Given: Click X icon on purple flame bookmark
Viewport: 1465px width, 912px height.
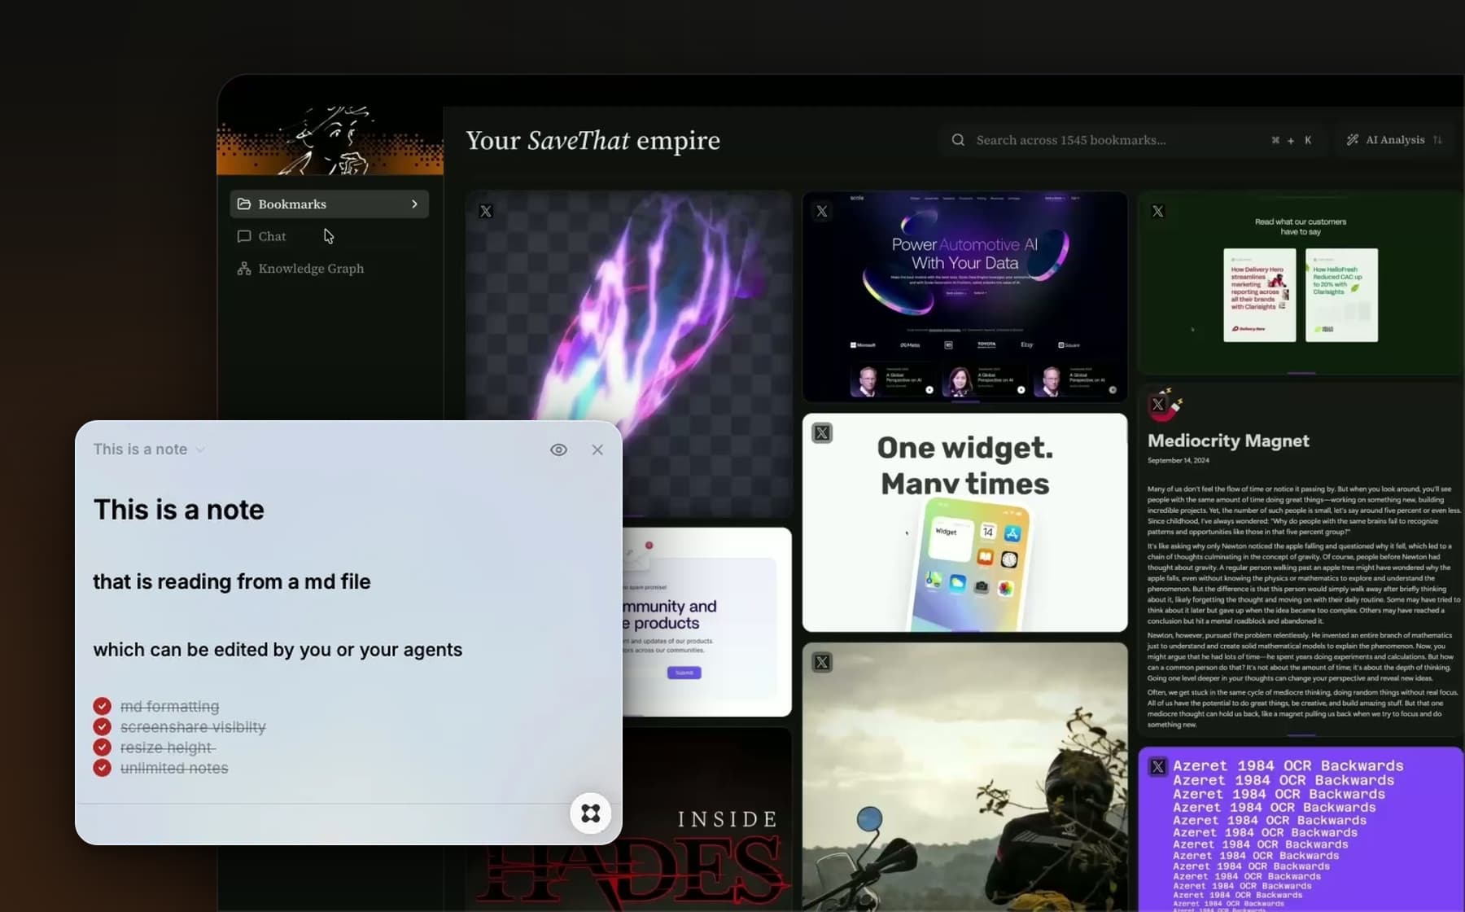Looking at the screenshot, I should [x=486, y=211].
